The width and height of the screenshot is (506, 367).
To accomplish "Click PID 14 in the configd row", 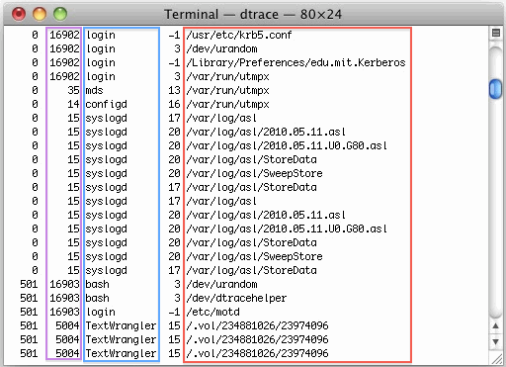I will click(x=74, y=104).
